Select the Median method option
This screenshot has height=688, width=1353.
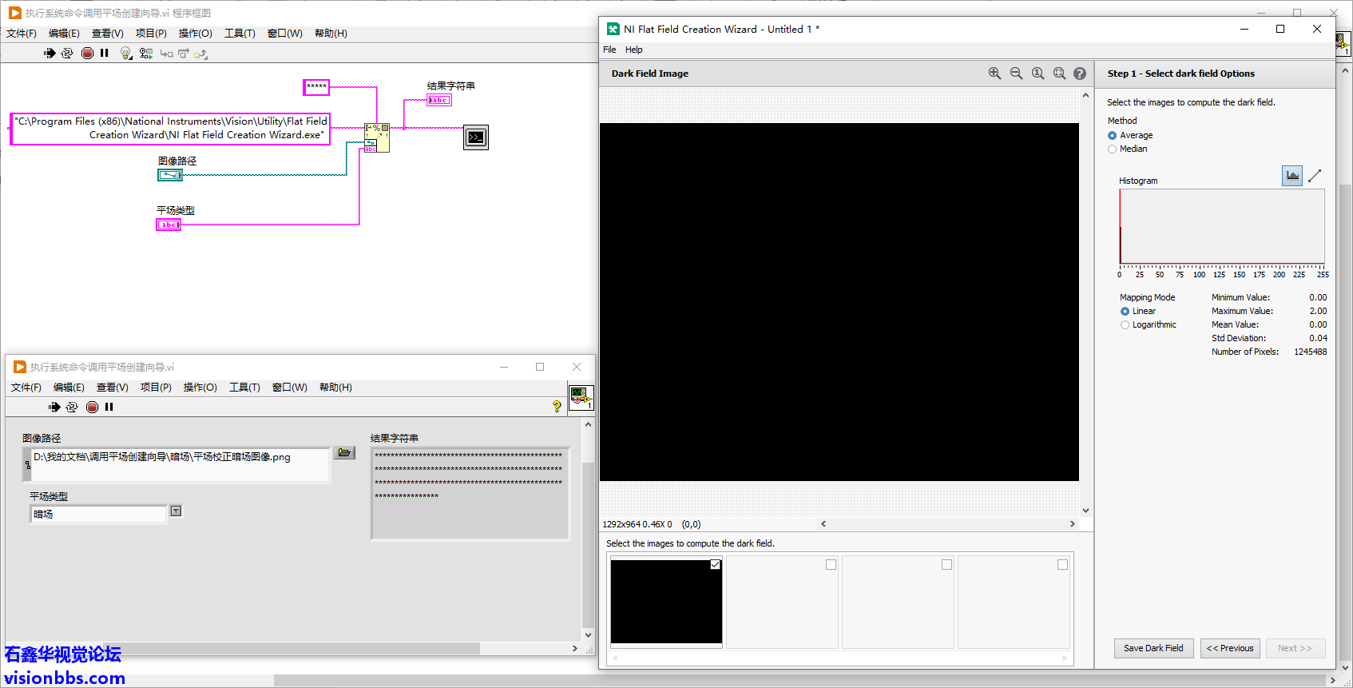click(x=1113, y=149)
